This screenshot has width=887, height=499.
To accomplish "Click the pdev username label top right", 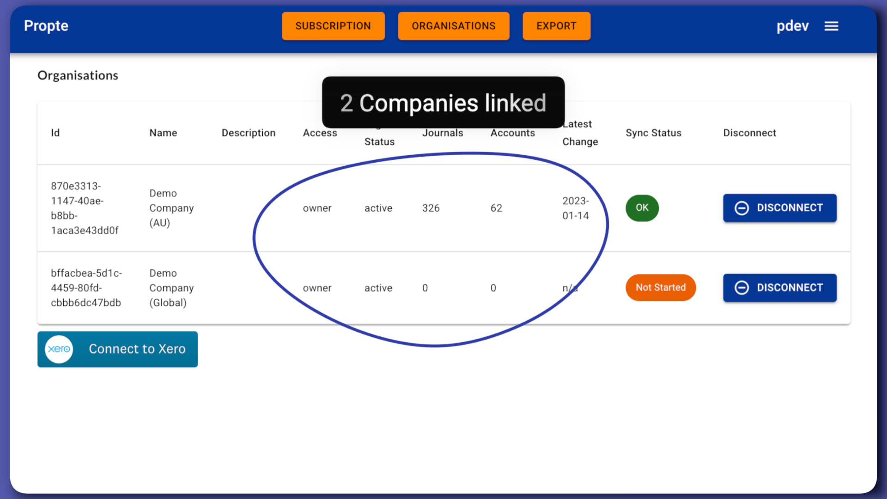I will pos(791,25).
